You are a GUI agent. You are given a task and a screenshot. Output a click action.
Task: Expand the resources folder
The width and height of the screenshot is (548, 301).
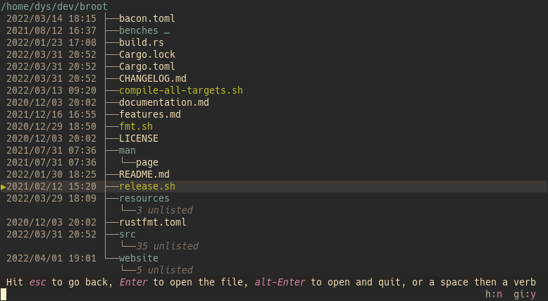point(144,198)
